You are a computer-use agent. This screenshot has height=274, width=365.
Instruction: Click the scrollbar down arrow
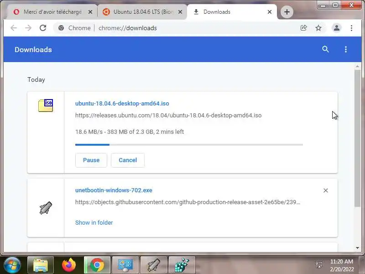click(x=357, y=248)
